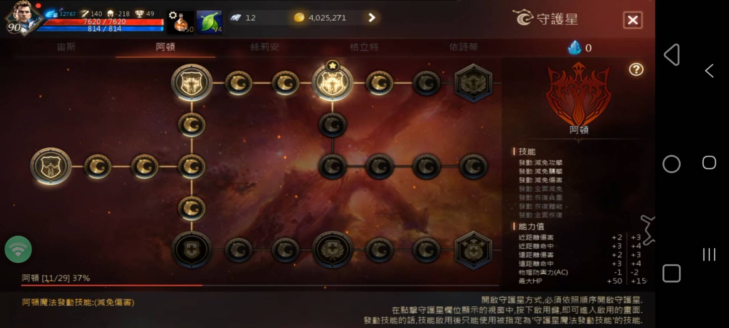
Task: Open the 格立特 tab
Action: (364, 47)
